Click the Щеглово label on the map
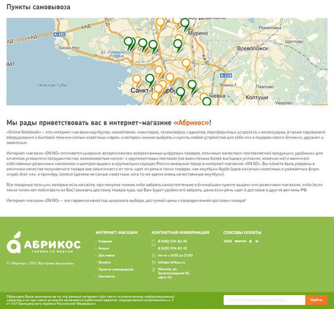The width and height of the screenshot is (334, 309). pyautogui.click(x=294, y=42)
